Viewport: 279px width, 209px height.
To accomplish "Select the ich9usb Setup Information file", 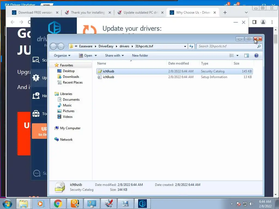I will point(175,77).
